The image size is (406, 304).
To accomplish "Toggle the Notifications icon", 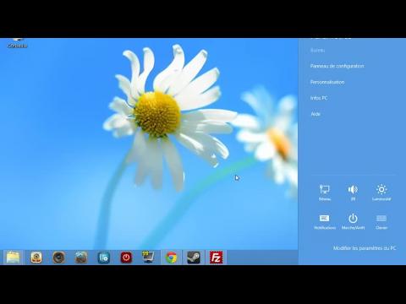I will tap(325, 221).
